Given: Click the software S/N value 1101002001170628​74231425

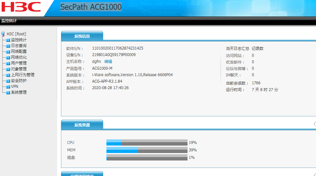Looking at the screenshot, I should (x=117, y=48).
